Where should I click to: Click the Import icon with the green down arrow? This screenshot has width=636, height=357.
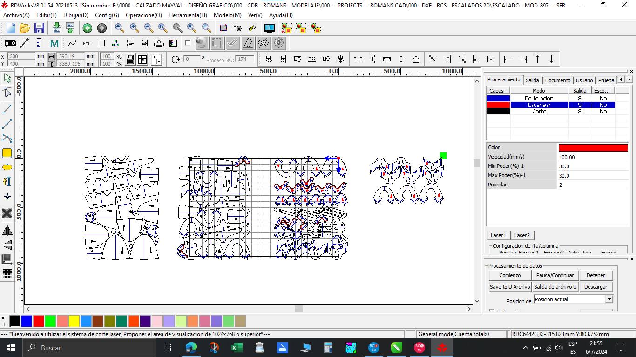pos(56,28)
